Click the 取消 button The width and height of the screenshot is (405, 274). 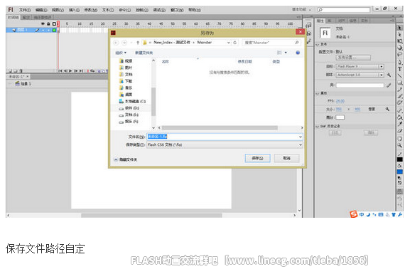point(287,158)
